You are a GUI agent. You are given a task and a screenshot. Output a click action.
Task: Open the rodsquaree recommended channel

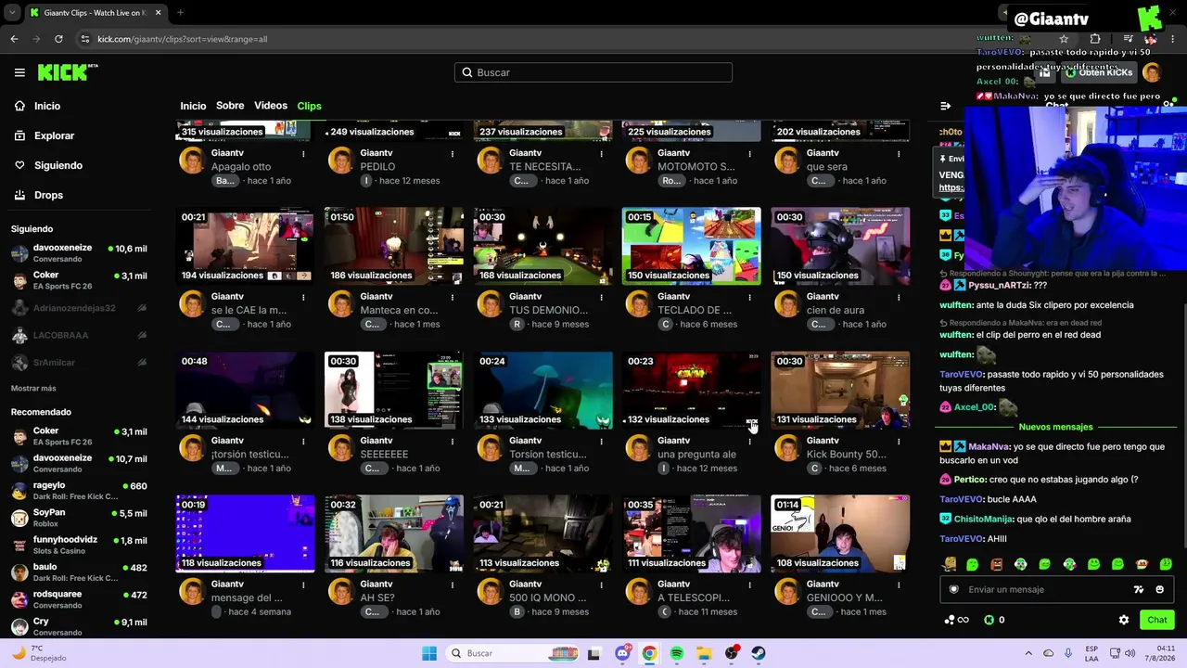tap(79, 598)
